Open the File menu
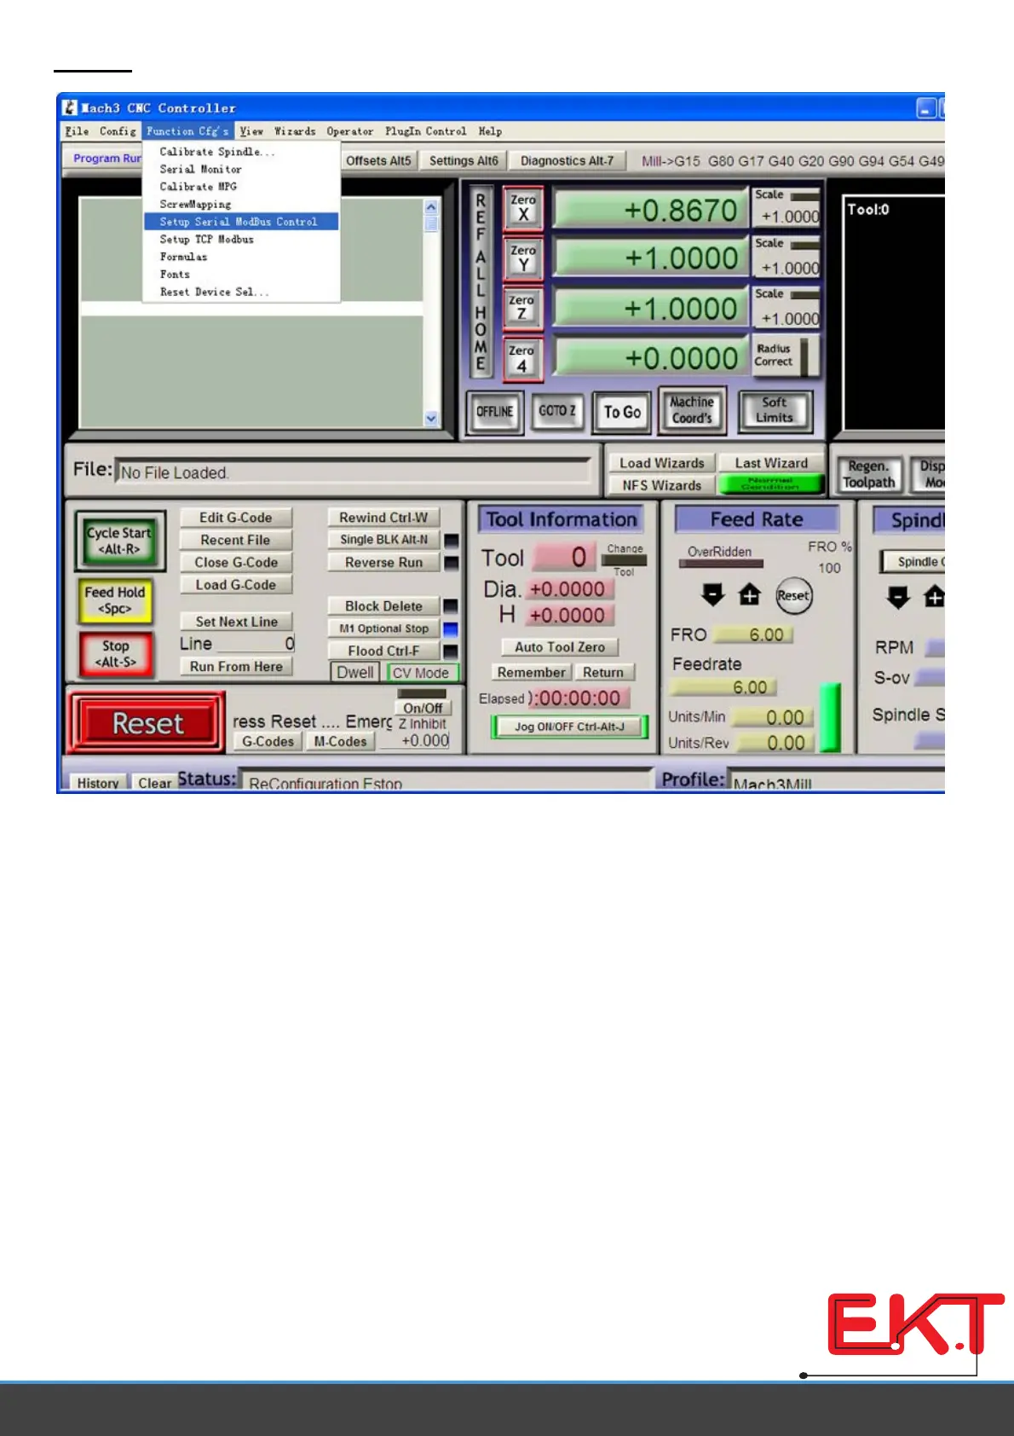Screen dimensions: 1014x1436 (77, 131)
